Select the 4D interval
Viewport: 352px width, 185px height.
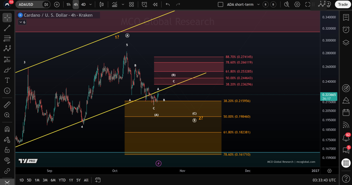coord(83,4)
